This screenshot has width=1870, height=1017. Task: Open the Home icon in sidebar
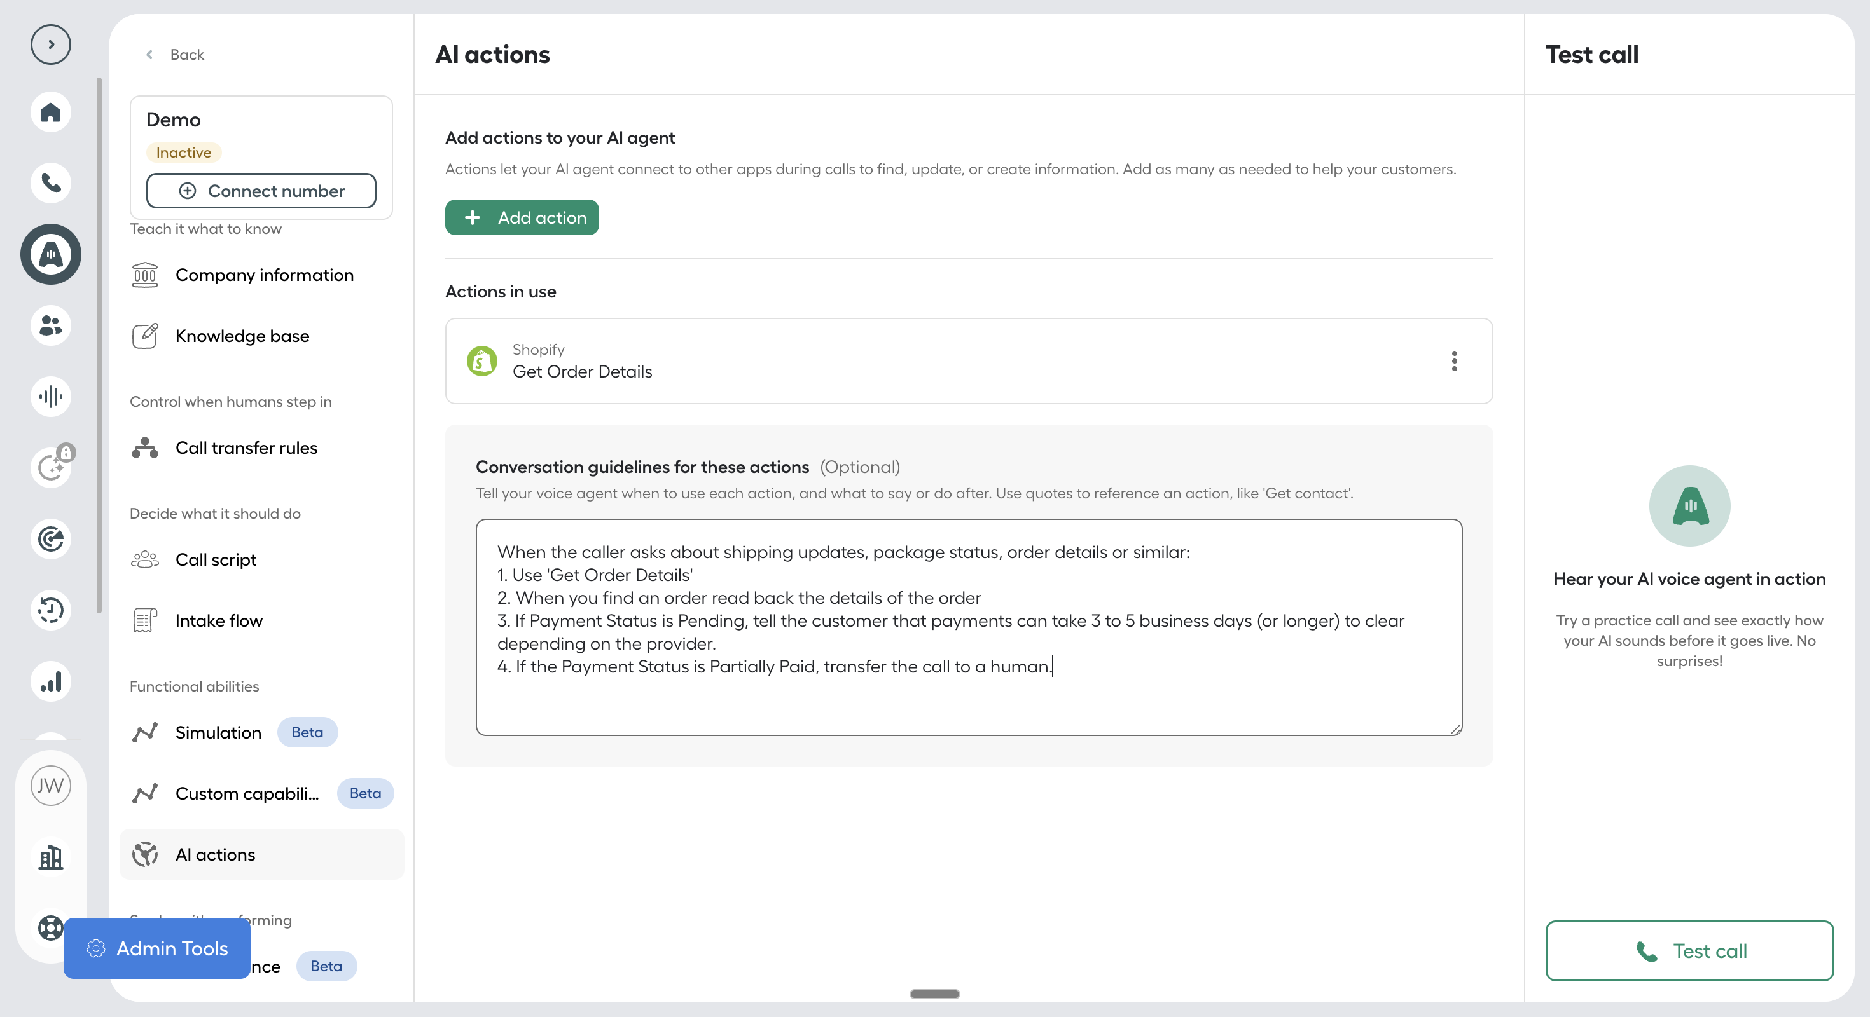[x=51, y=113]
